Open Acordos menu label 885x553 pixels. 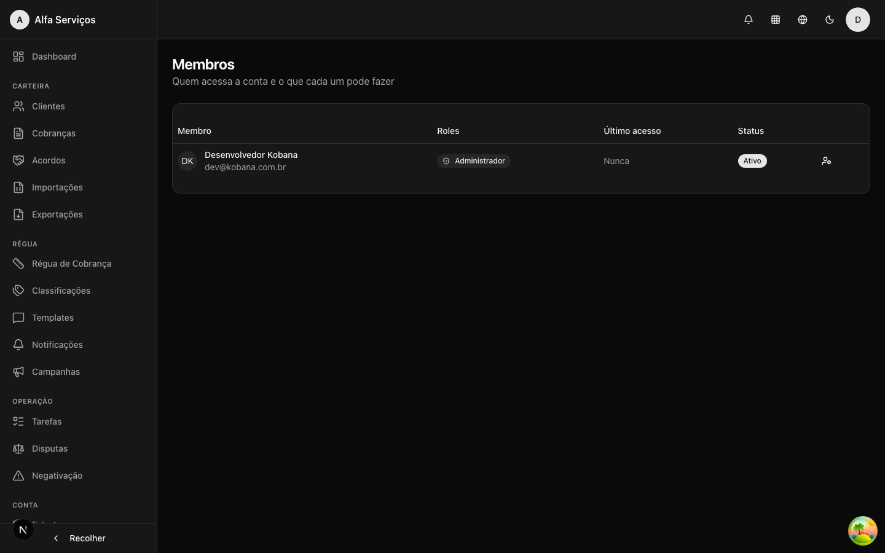[49, 160]
